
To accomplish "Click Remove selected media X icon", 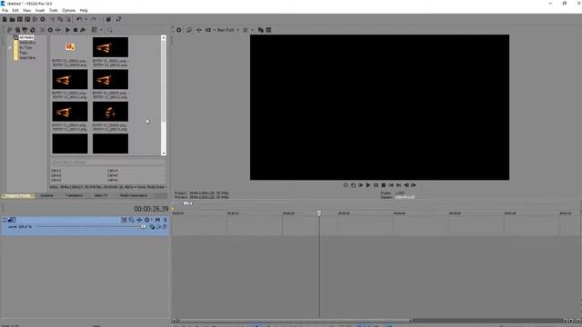I will pyautogui.click(x=43, y=30).
